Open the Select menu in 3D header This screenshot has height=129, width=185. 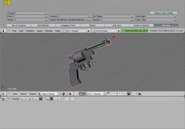tap(23, 94)
